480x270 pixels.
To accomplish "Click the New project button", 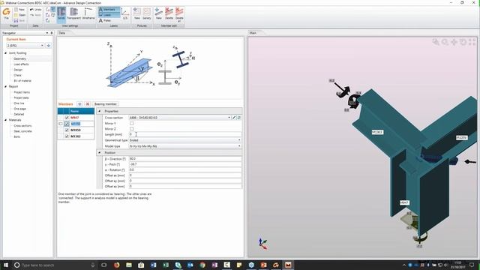I will [19, 10].
